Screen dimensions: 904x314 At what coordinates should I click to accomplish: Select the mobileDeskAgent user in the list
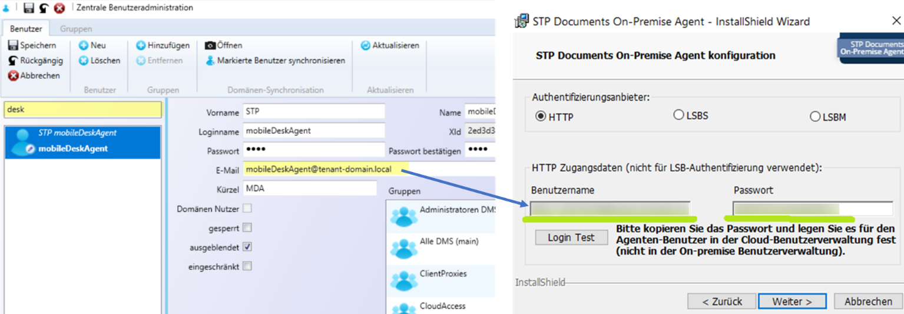tap(82, 142)
